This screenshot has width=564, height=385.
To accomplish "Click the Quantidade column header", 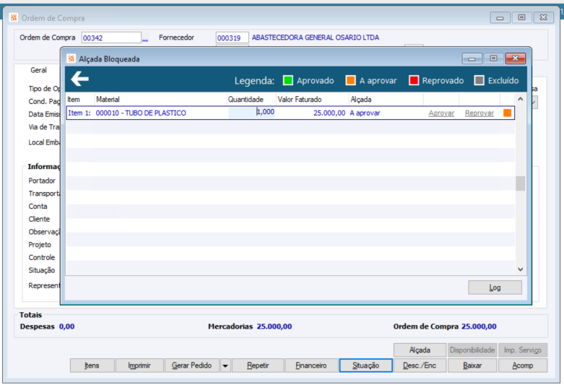I will coord(251,99).
